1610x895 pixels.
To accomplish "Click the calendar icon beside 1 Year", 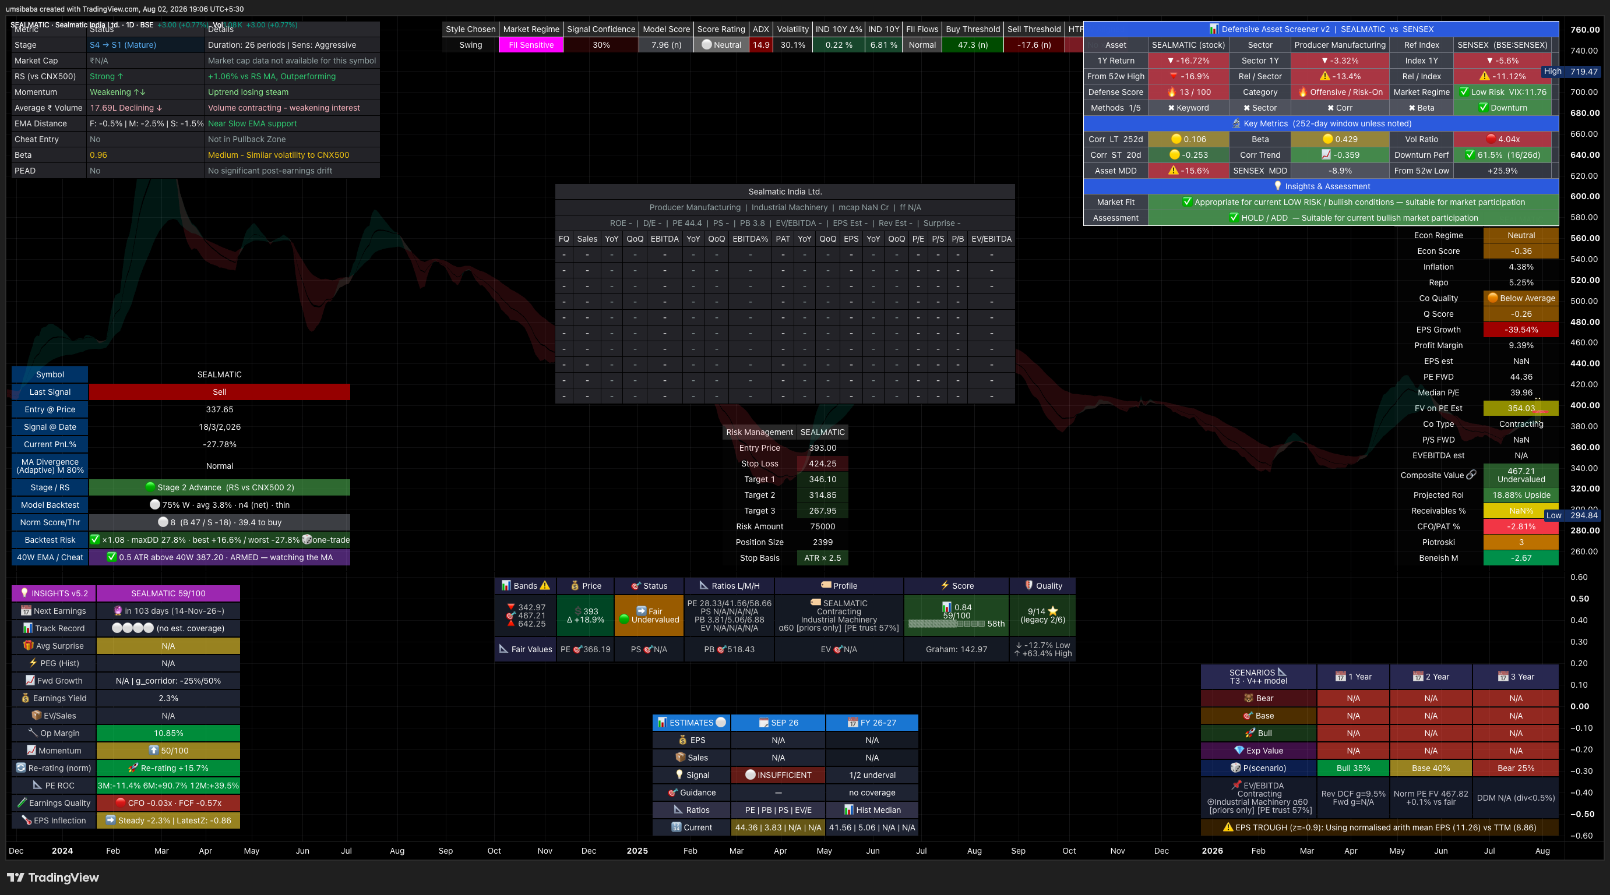I will pos(1341,677).
